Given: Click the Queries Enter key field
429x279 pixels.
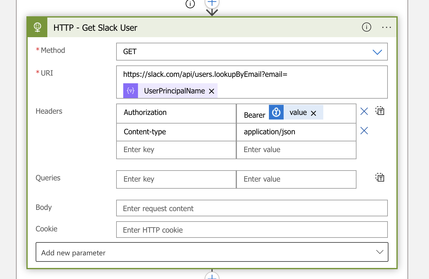Looking at the screenshot, I should 176,179.
